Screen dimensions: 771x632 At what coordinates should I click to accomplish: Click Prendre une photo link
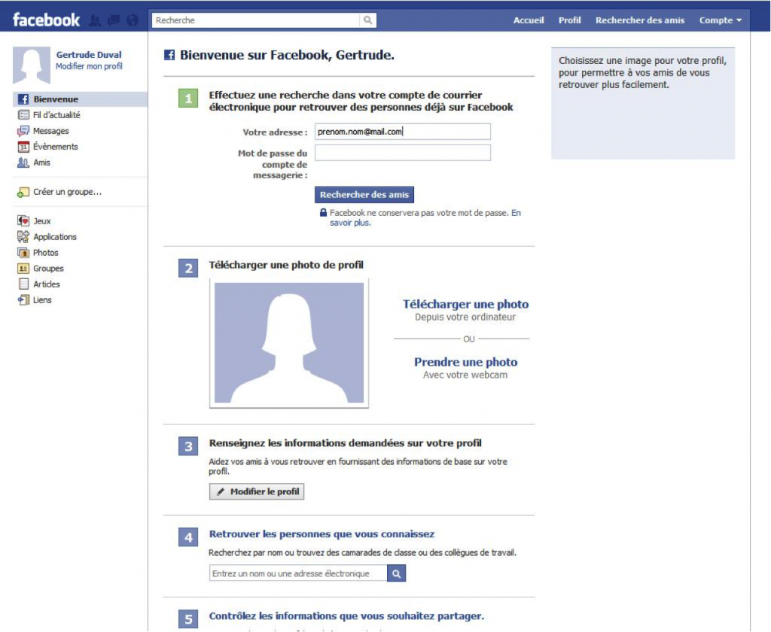465,362
